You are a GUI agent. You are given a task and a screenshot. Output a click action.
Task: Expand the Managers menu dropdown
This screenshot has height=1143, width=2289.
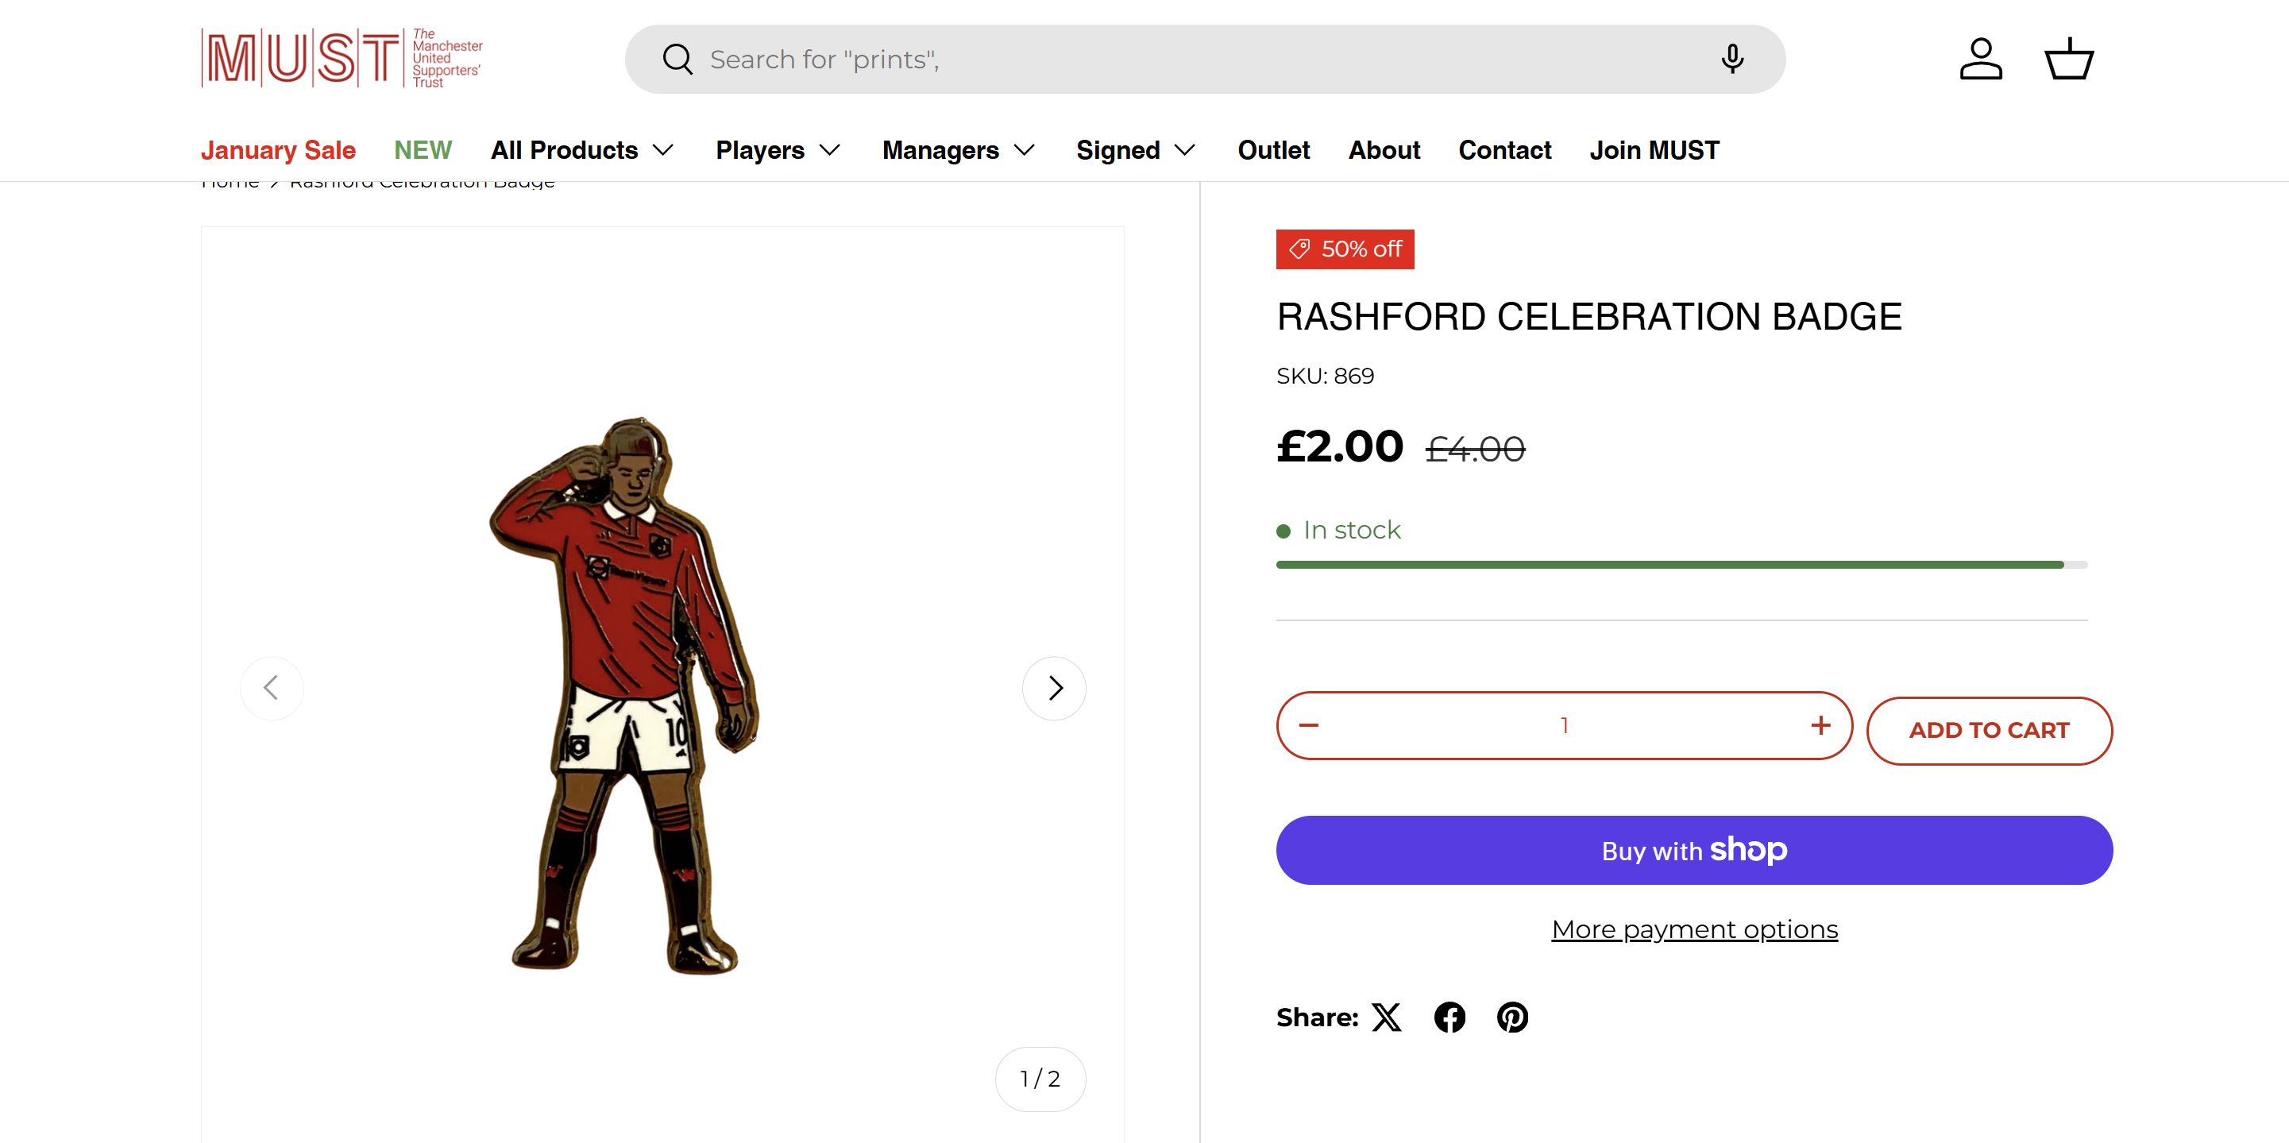coord(958,150)
